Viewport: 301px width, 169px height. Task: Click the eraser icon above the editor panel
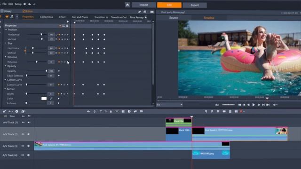pyautogui.click(x=140, y=12)
